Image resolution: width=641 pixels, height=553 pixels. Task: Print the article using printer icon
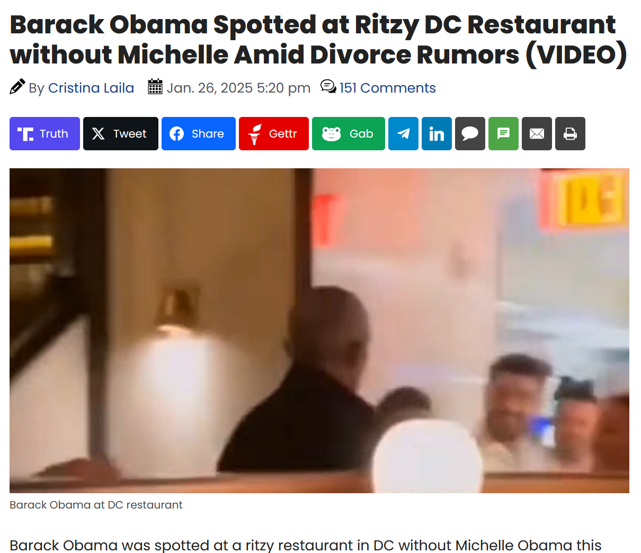pos(570,134)
